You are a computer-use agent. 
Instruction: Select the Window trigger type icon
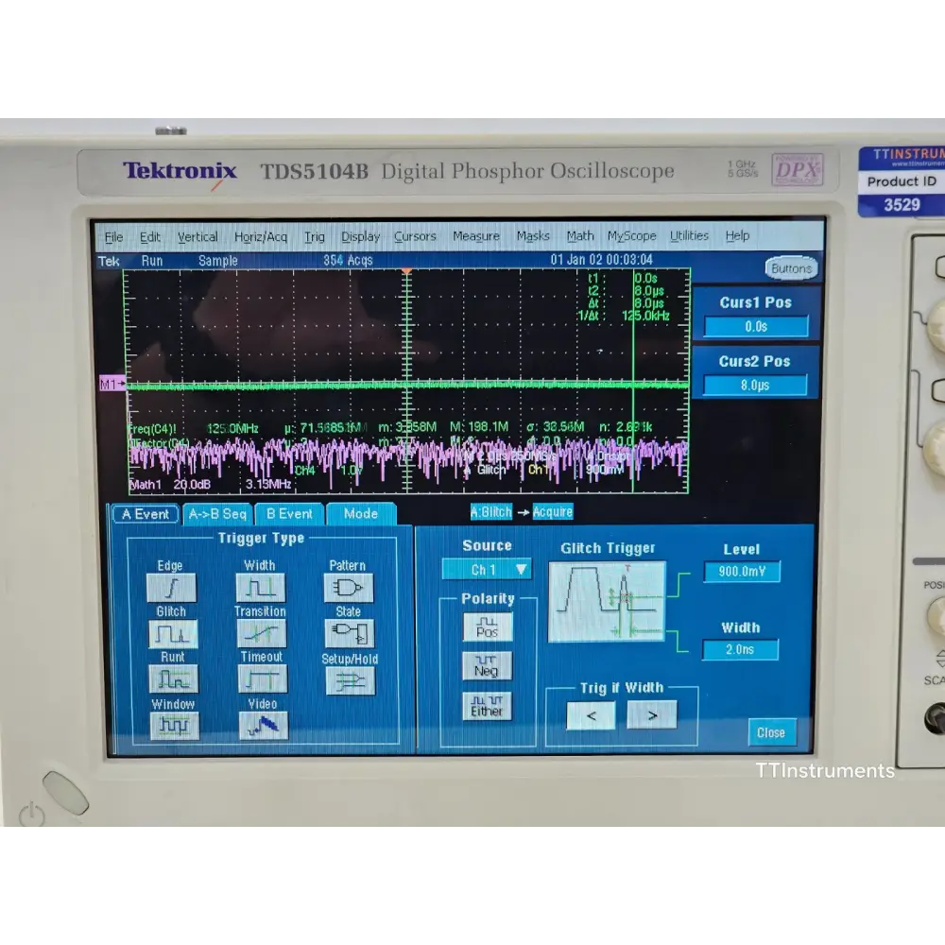click(174, 726)
